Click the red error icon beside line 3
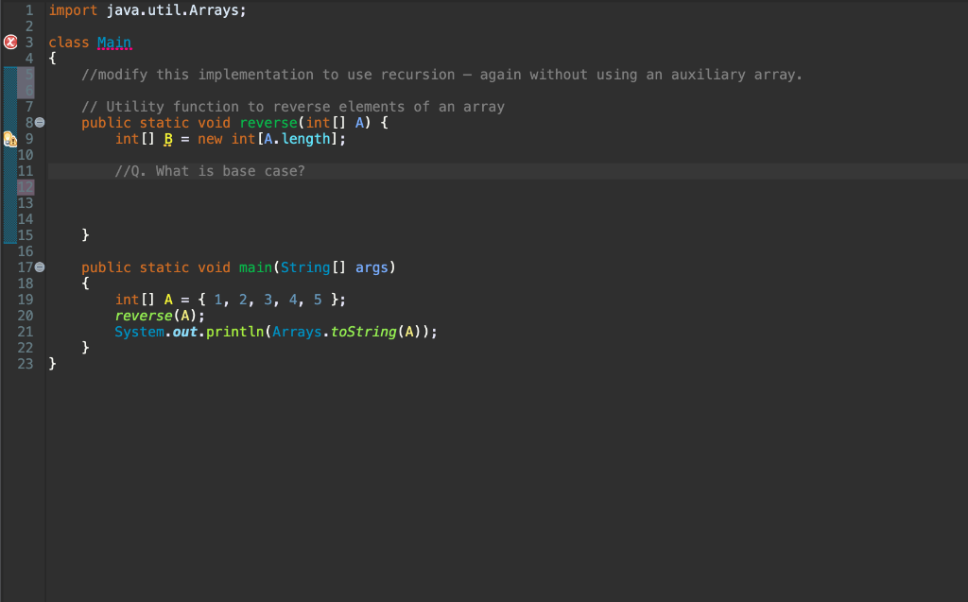This screenshot has height=602, width=968. point(9,42)
